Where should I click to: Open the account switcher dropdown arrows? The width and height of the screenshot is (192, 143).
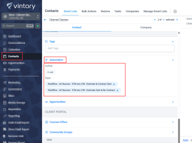pyautogui.click(x=38, y=16)
